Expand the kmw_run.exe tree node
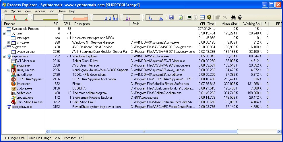This screenshot has width=283, height=142. (9, 70)
